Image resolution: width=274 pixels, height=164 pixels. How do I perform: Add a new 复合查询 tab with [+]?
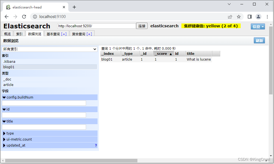89,34
